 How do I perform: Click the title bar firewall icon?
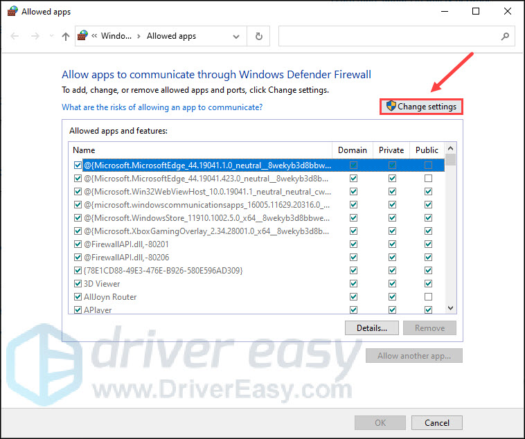click(x=12, y=11)
